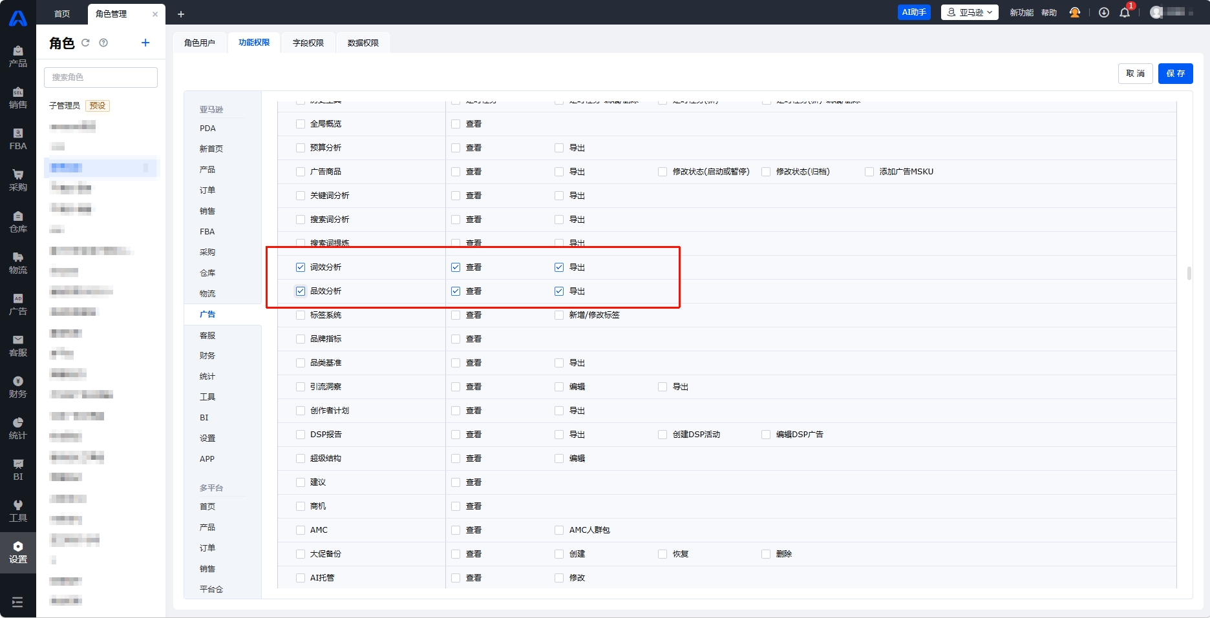Refresh the 角色 list
Screen dimensions: 1210x618
[85, 43]
